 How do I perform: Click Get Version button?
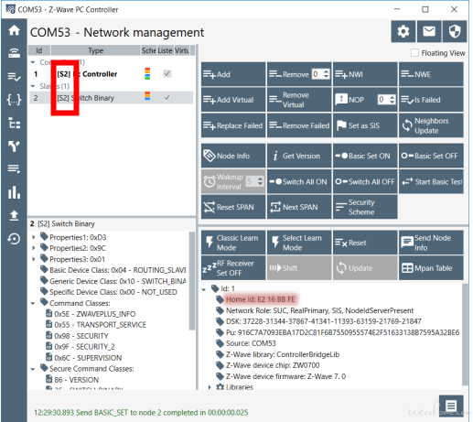click(x=299, y=156)
